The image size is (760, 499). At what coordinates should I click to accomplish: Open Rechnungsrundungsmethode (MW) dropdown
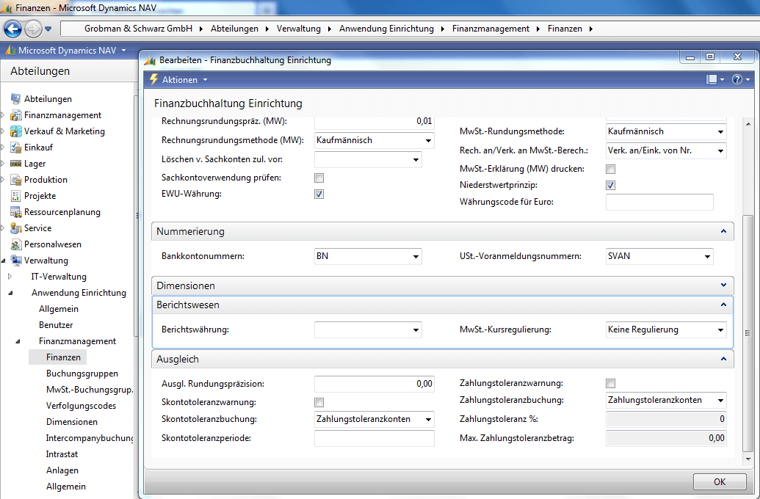pyautogui.click(x=429, y=140)
